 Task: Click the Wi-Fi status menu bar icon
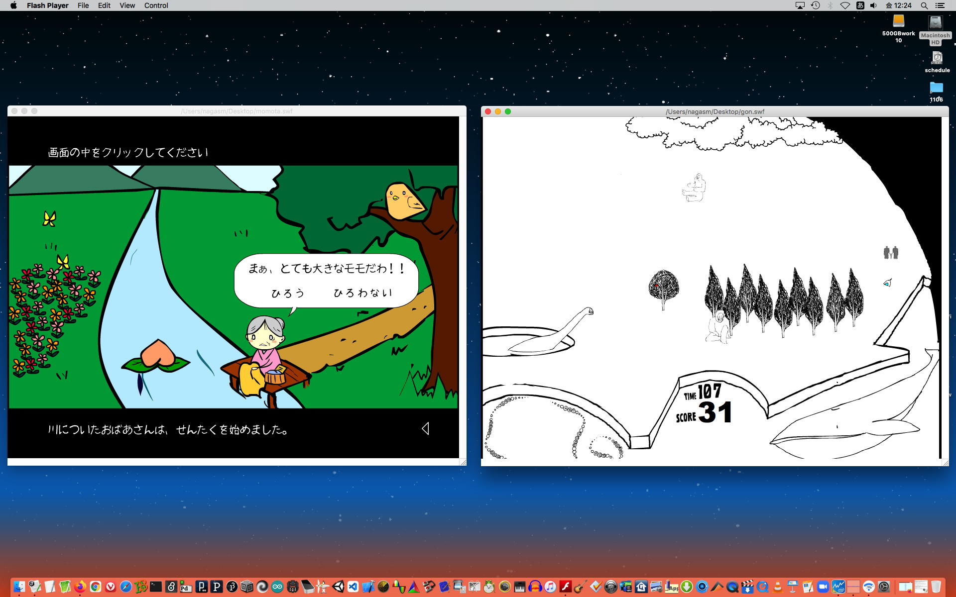pos(845,5)
